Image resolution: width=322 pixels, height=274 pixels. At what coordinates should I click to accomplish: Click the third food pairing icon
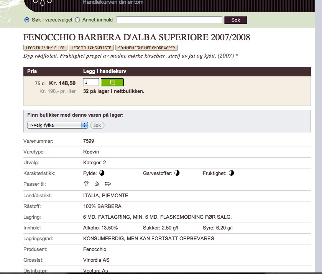pyautogui.click(x=108, y=184)
